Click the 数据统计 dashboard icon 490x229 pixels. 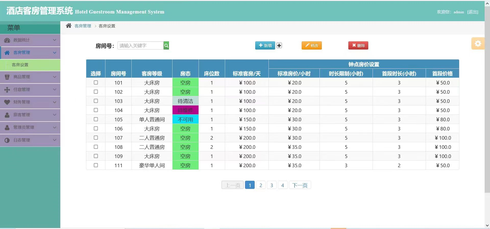pos(7,40)
